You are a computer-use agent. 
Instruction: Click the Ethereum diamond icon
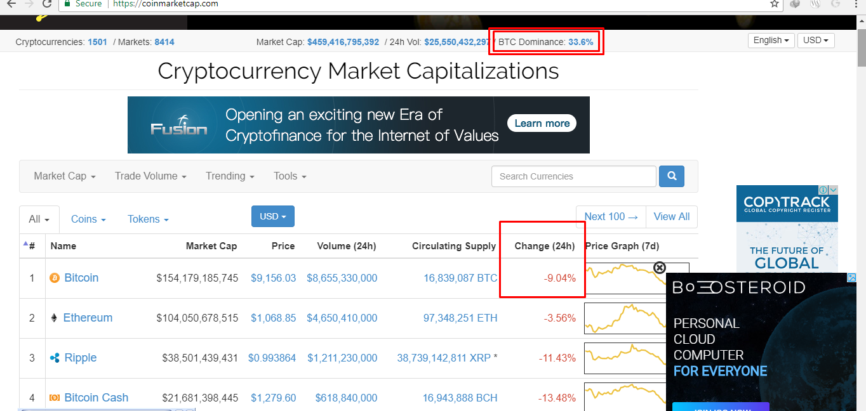[54, 318]
